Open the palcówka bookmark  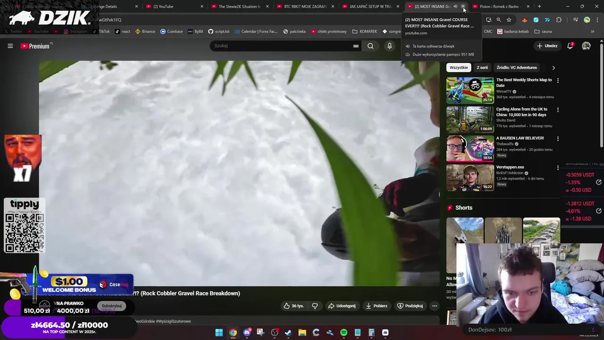pos(294,32)
